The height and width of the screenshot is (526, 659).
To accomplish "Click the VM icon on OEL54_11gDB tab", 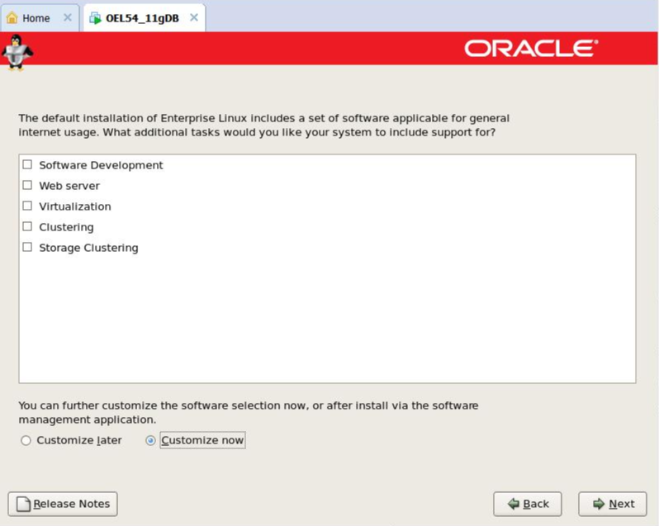I will [x=96, y=18].
